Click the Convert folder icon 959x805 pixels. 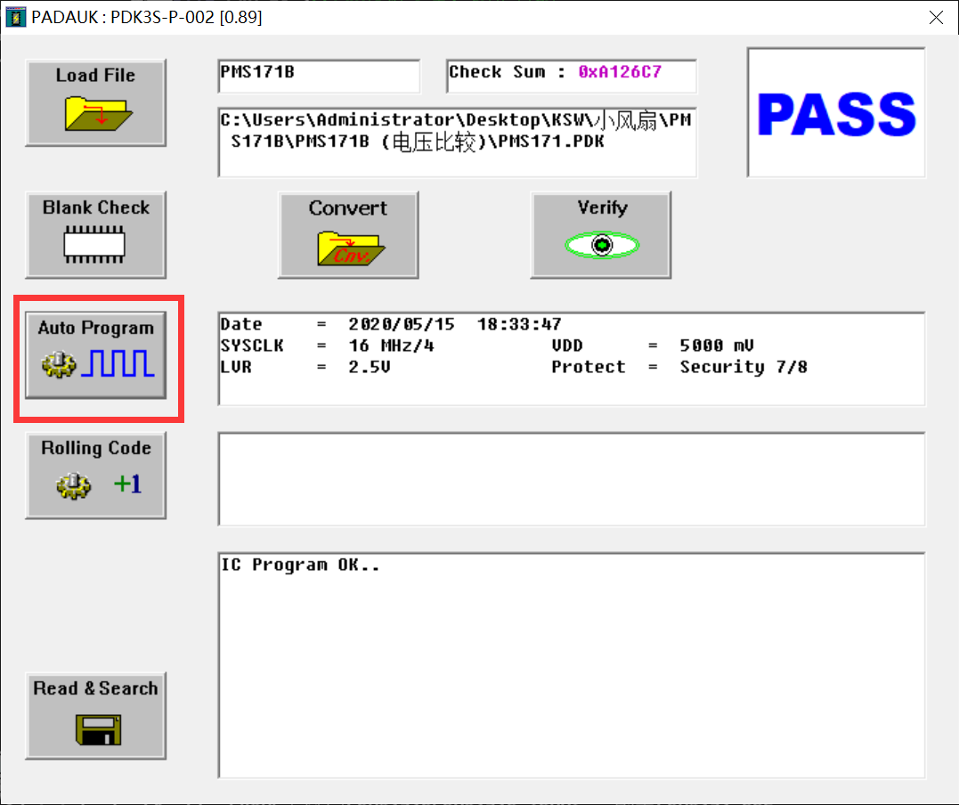351,248
